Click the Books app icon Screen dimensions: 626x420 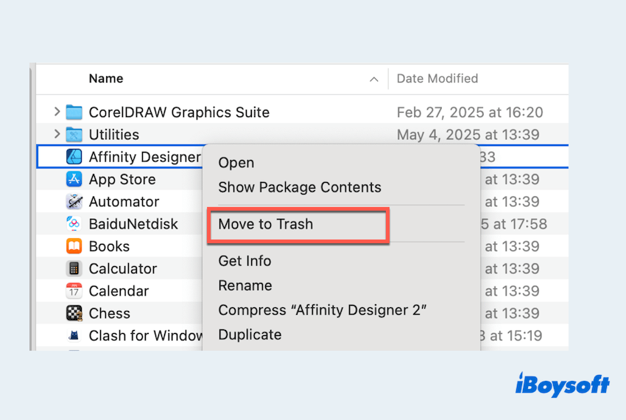[74, 246]
